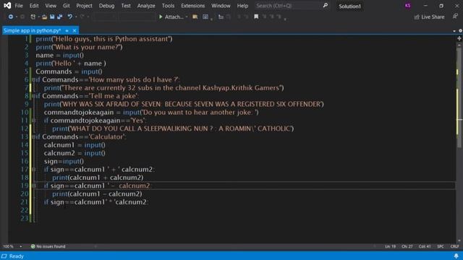This screenshot has height=260, width=463.
Task: Click the Ch: 27 status indicator
Action: [x=407, y=246]
